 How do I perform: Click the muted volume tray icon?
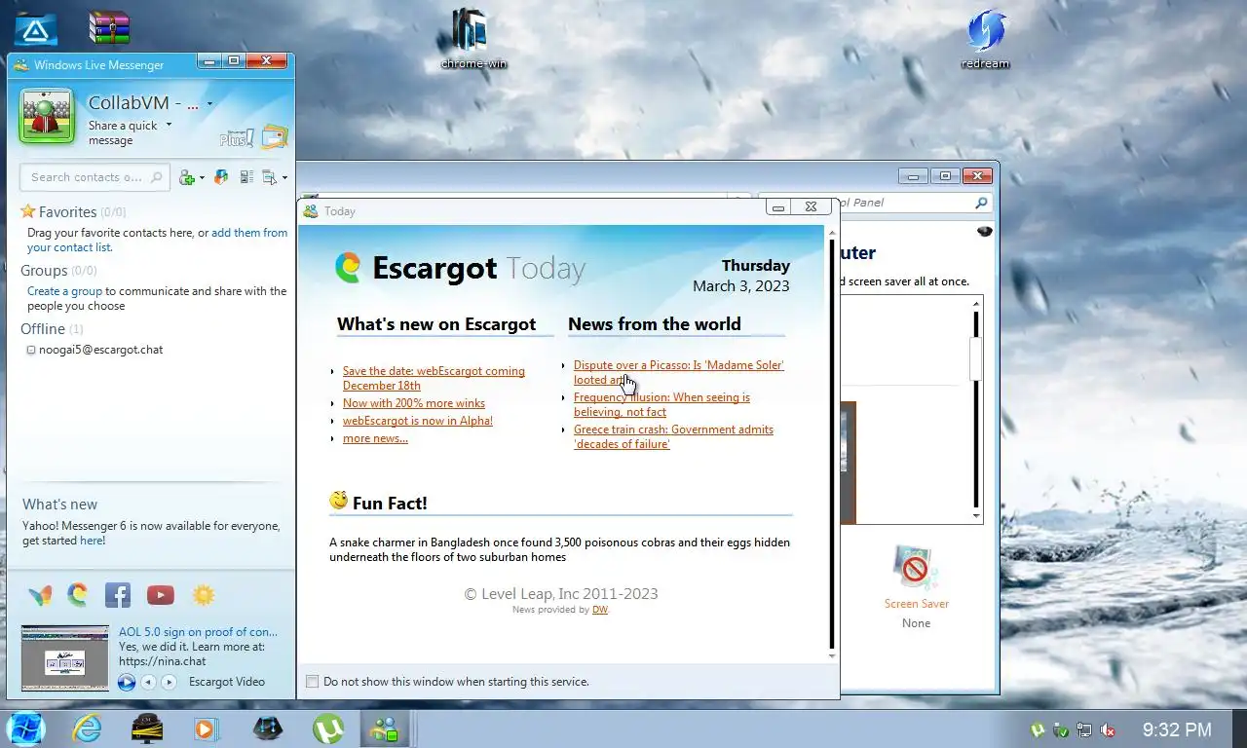pos(1108,729)
